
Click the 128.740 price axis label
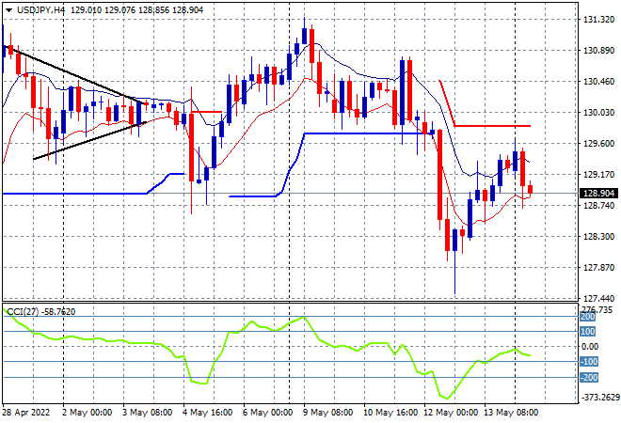point(599,205)
